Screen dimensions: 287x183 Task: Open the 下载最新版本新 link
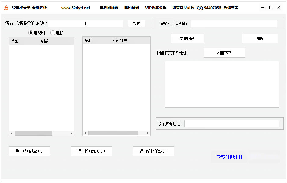tap(229, 157)
